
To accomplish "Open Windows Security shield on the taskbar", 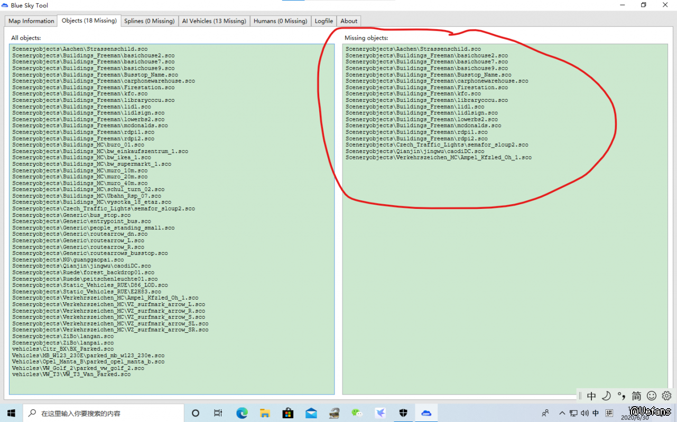I will 403,413.
